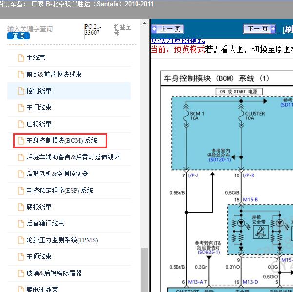Select 玻璃&后视镜除霜器 item
This screenshot has height=292, width=293.
[x=69, y=273]
